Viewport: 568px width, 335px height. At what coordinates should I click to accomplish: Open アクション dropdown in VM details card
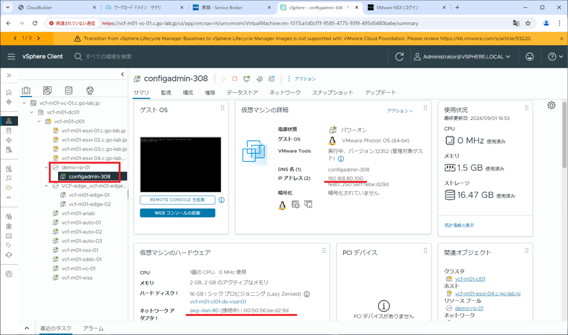click(x=400, y=110)
